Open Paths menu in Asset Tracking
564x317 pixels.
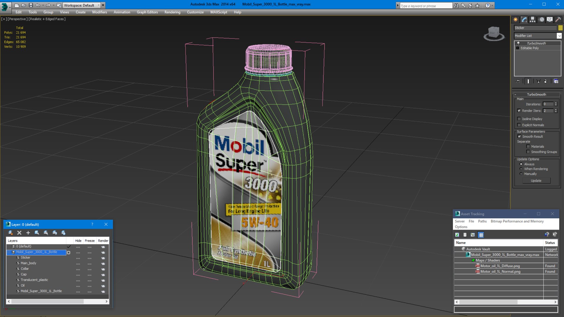482,221
